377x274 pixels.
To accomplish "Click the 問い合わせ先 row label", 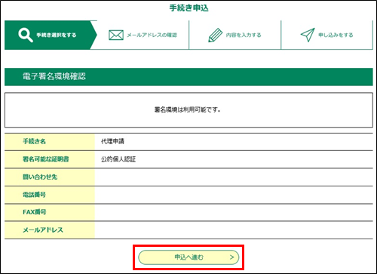I will (x=40, y=177).
